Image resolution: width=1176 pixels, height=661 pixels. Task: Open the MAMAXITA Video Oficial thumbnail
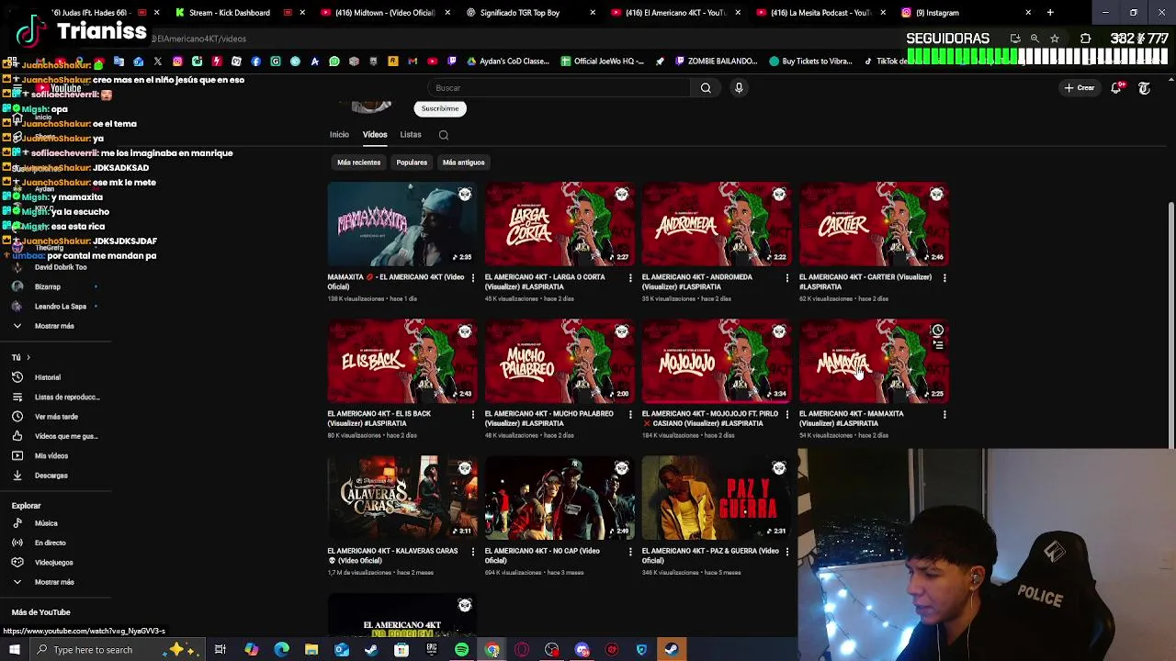point(402,224)
